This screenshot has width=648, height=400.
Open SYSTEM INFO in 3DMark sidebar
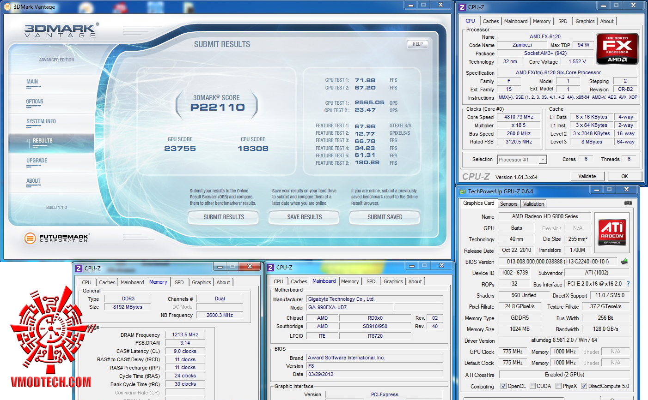coord(41,121)
